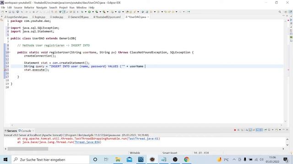Open the Mail app from taskbar
The image size is (293, 164).
[x=129, y=159]
